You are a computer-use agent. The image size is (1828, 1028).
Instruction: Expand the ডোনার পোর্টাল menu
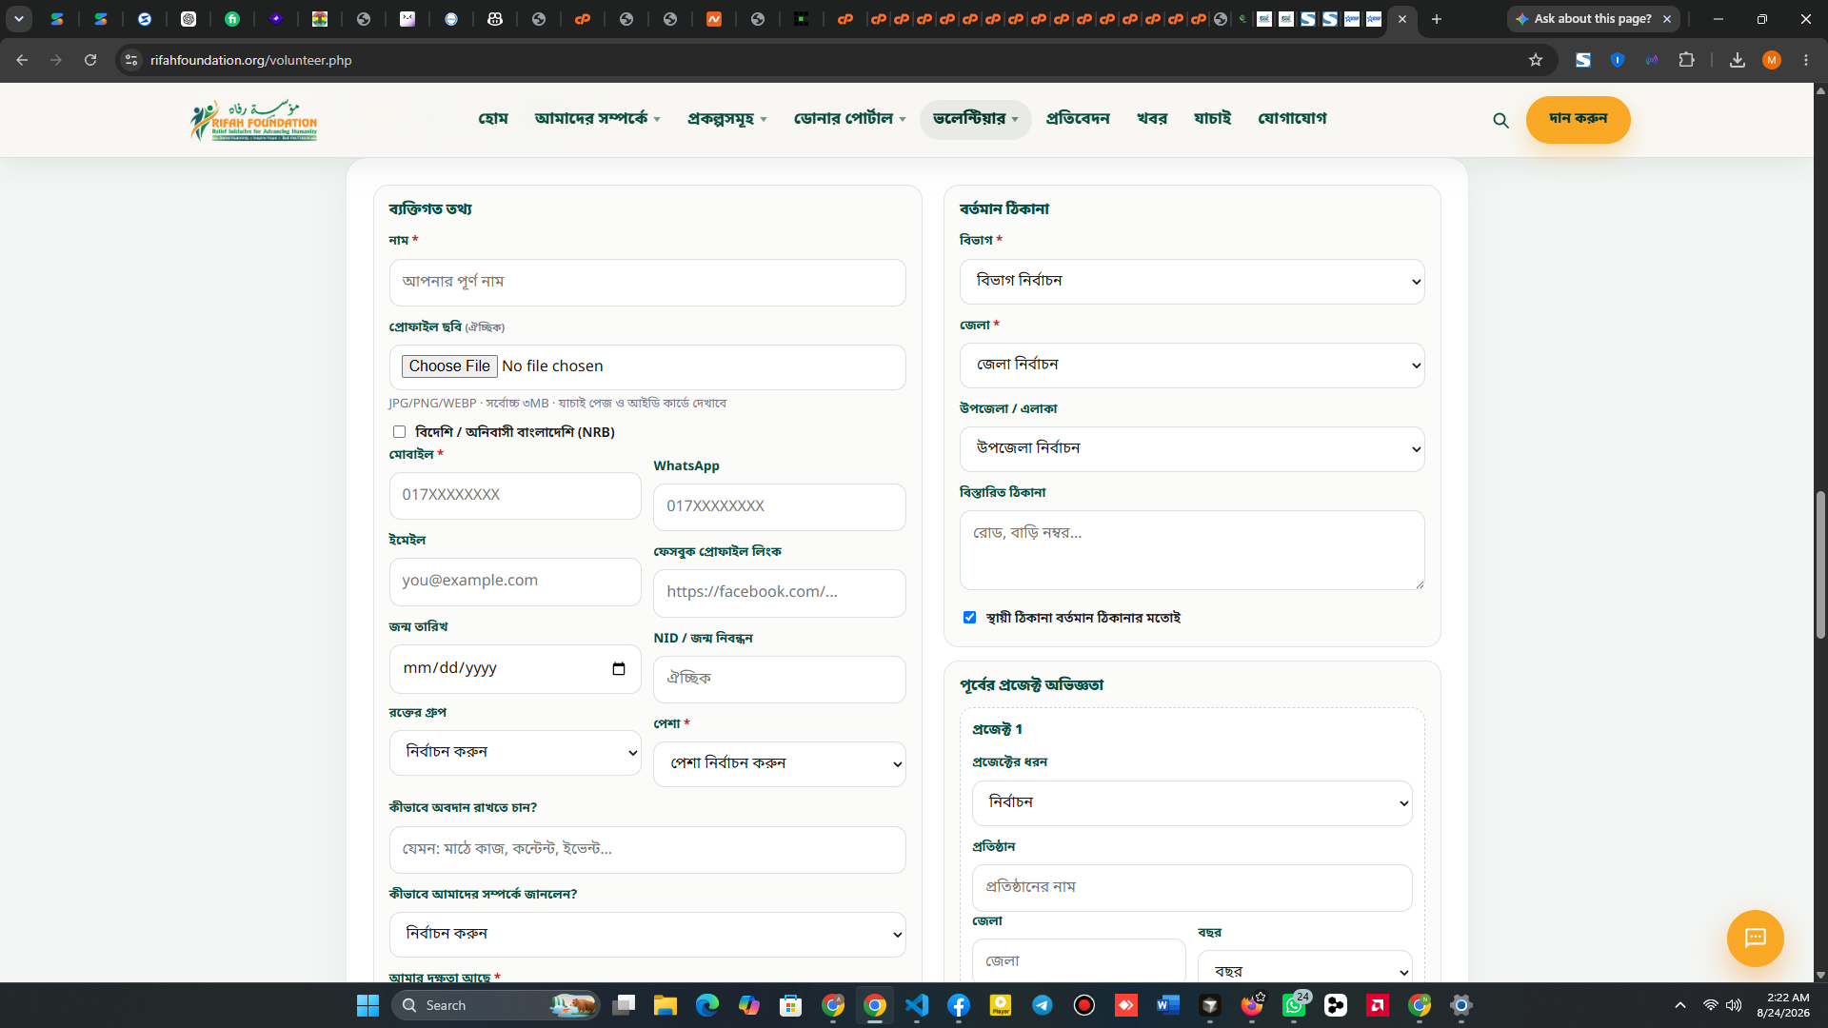pyautogui.click(x=849, y=119)
